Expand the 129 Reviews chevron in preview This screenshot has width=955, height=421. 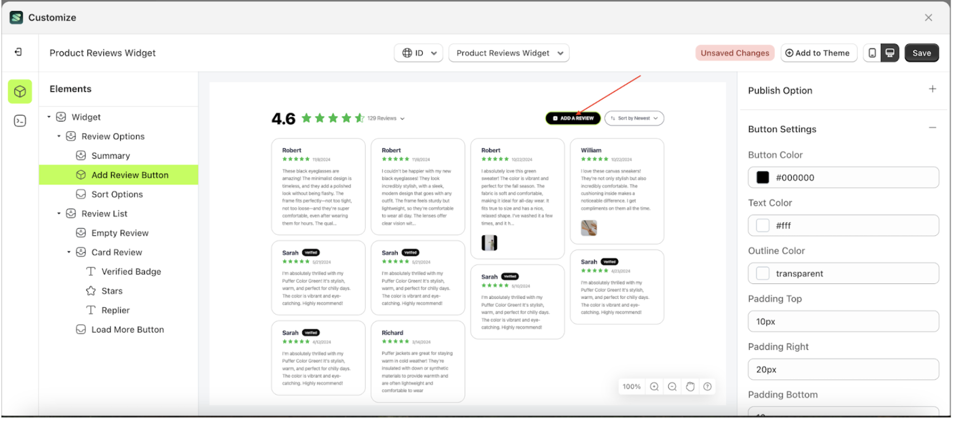[402, 119]
